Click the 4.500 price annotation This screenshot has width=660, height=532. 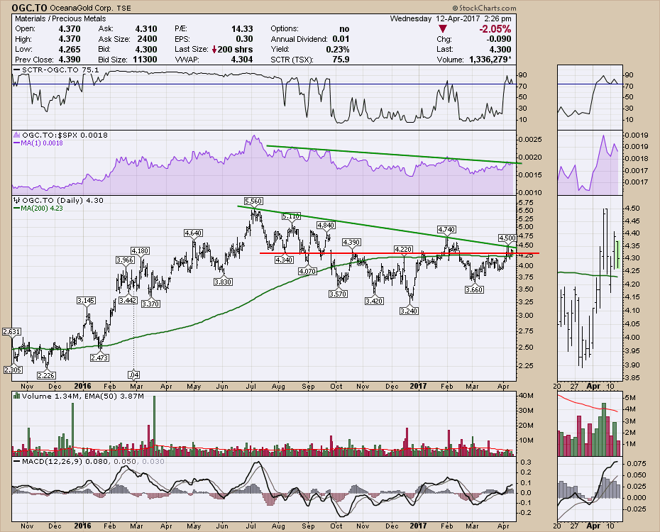(507, 238)
